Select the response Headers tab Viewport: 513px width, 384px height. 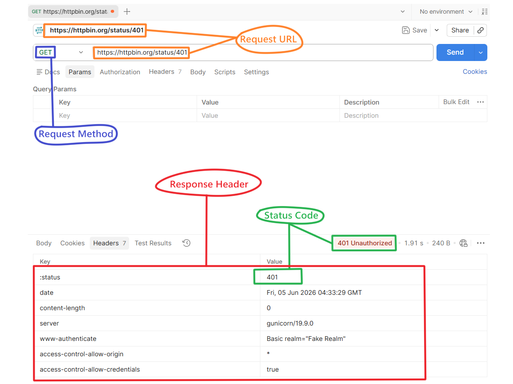[x=109, y=243]
